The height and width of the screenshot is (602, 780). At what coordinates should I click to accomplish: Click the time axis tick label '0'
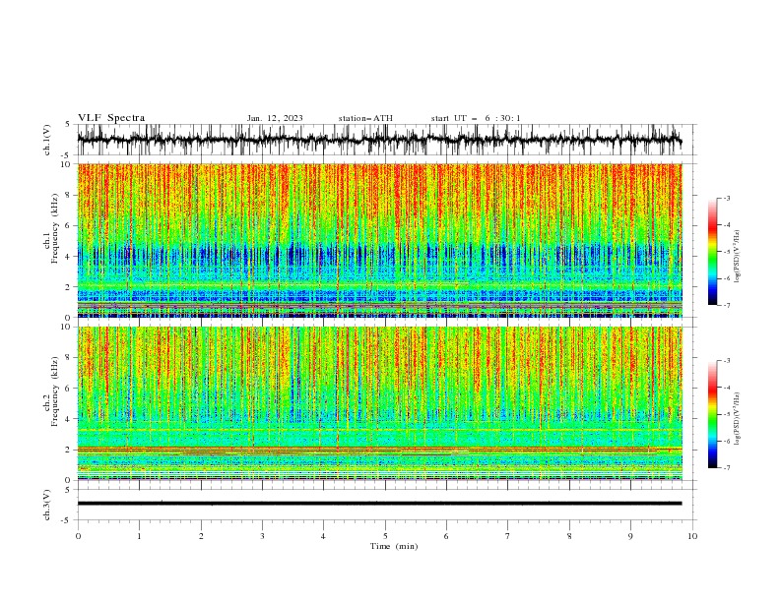point(78,536)
